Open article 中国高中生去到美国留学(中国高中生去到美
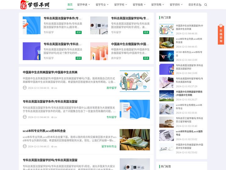Image resolution: width=226 pixels, height=170 pixels. (50, 72)
